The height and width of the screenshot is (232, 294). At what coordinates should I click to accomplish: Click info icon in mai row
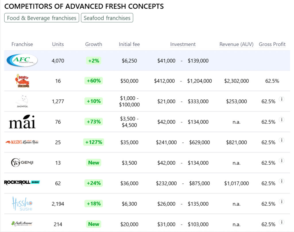[282, 120]
